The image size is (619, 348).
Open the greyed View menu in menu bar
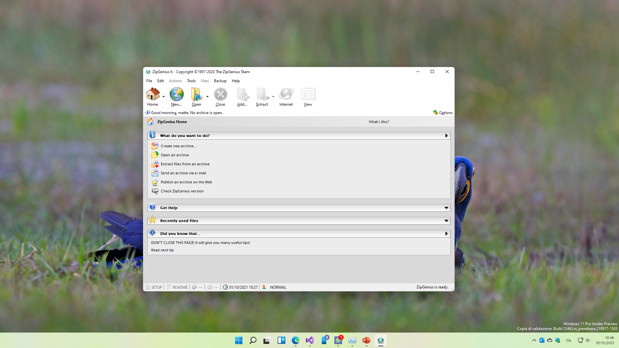205,81
